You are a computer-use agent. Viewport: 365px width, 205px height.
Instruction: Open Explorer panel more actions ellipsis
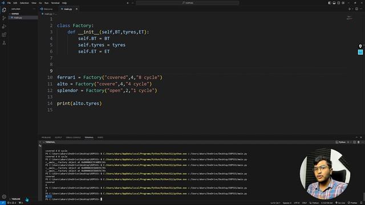pos(34,9)
